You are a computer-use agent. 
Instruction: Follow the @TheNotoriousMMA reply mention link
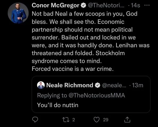click(97, 95)
